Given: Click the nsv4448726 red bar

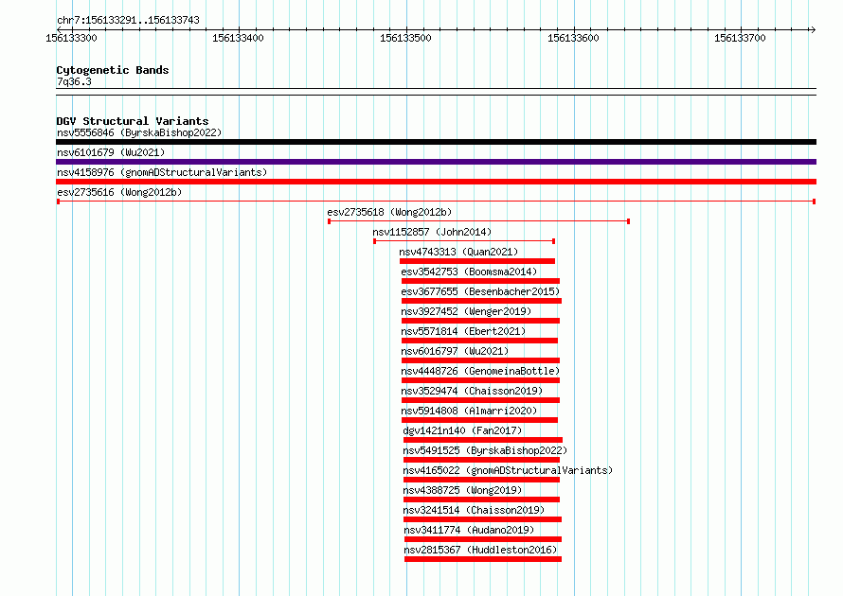Looking at the screenshot, I should [480, 380].
